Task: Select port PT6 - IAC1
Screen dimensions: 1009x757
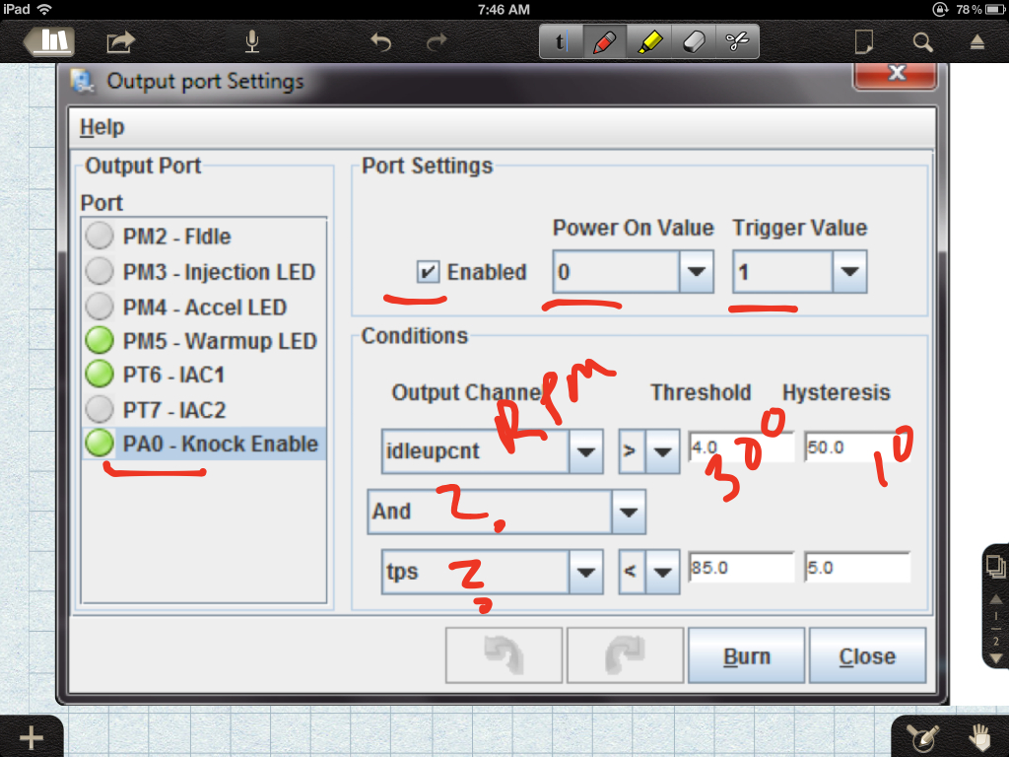Action: click(x=203, y=375)
